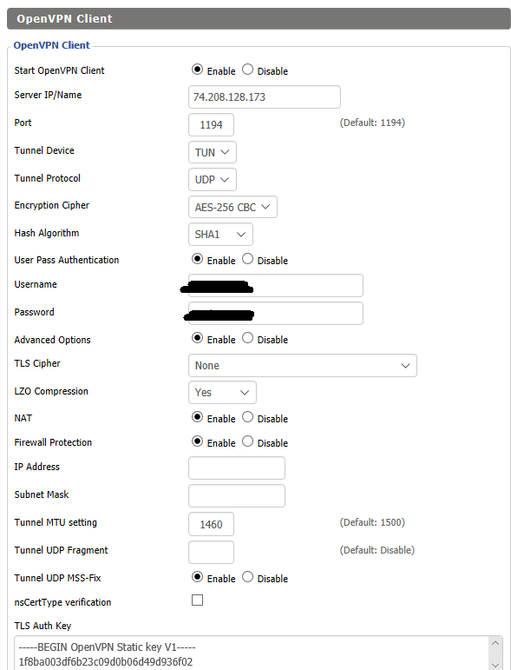Click the IP Address input field
This screenshot has width=511, height=670.
(x=237, y=468)
